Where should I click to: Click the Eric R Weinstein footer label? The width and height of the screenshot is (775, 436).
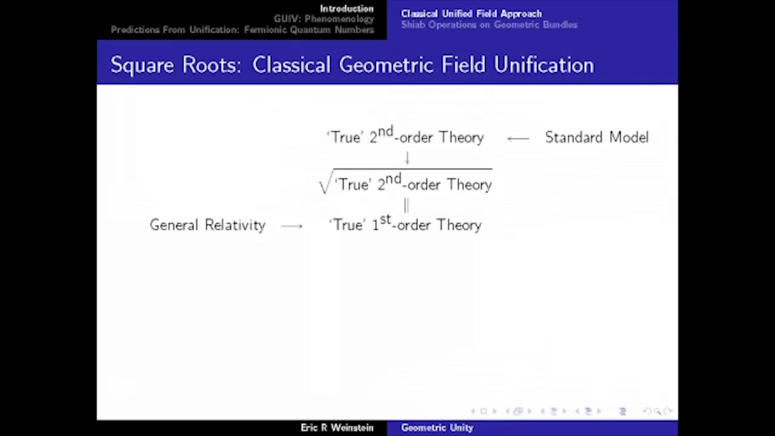click(x=337, y=428)
